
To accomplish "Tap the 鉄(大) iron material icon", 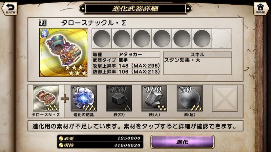I will coord(154,98).
